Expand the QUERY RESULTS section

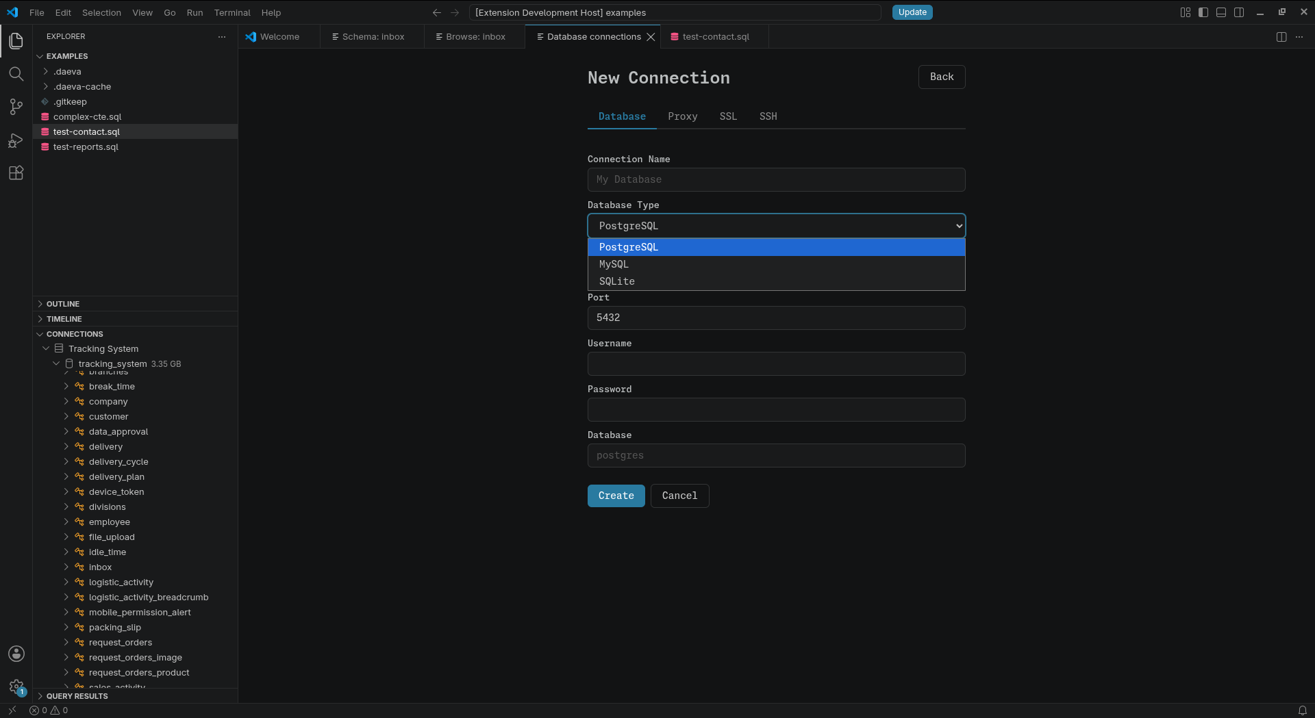pyautogui.click(x=40, y=696)
